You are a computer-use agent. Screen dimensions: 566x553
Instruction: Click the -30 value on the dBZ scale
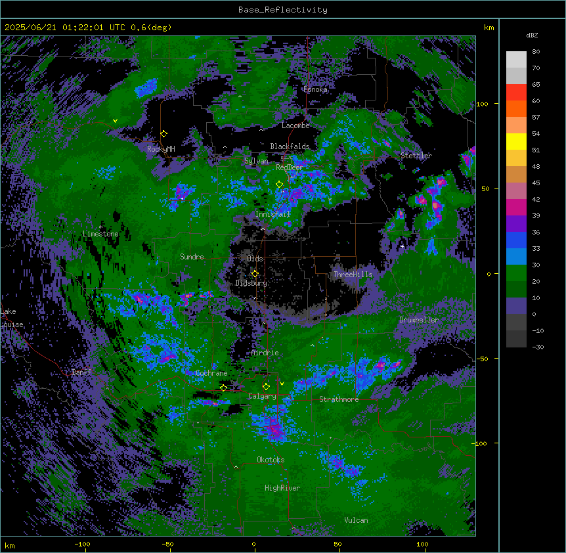click(538, 347)
